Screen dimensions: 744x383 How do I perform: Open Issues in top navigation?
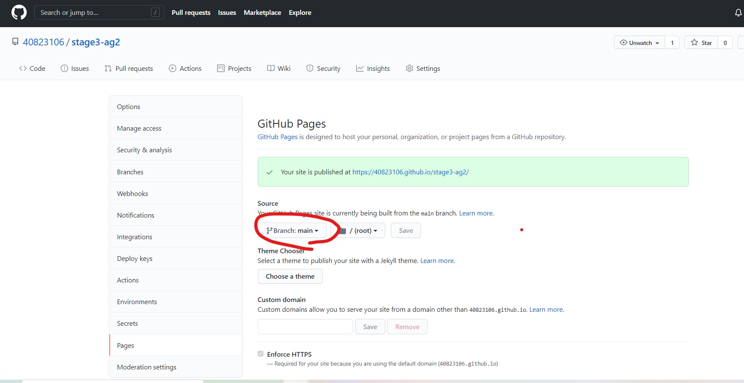227,13
